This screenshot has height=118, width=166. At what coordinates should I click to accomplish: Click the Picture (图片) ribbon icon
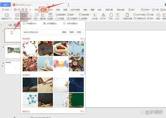click(x=24, y=15)
